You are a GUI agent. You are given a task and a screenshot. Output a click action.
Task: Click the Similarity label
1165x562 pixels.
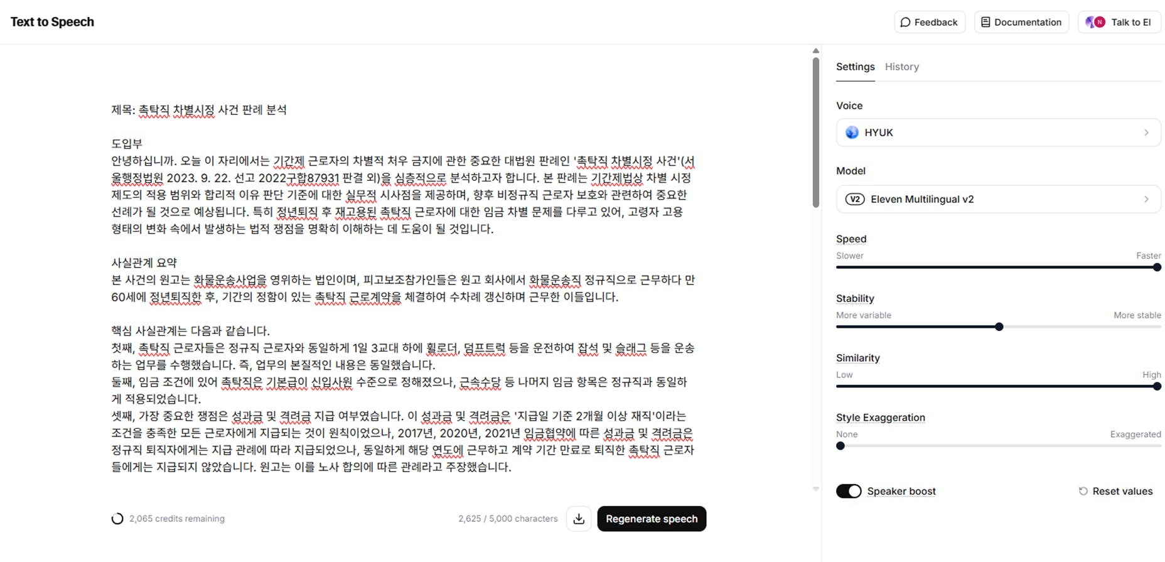858,358
